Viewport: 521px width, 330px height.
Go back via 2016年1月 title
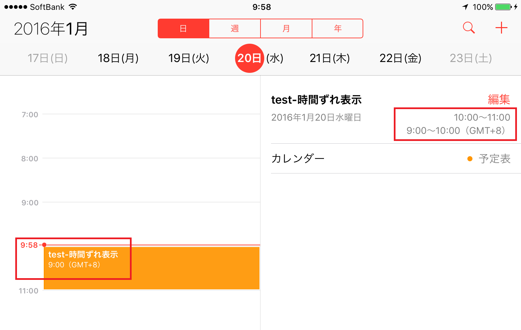(51, 29)
